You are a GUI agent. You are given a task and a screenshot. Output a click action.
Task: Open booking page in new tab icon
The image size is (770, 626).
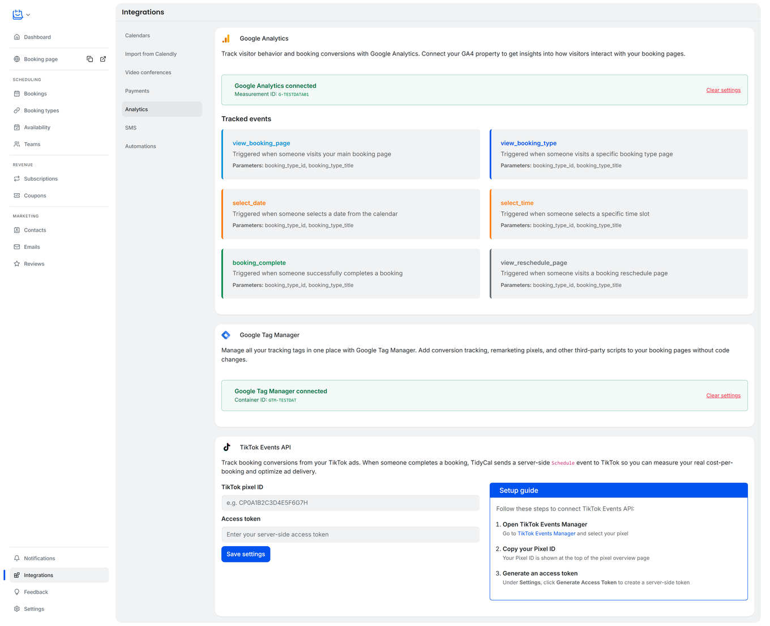(x=103, y=59)
